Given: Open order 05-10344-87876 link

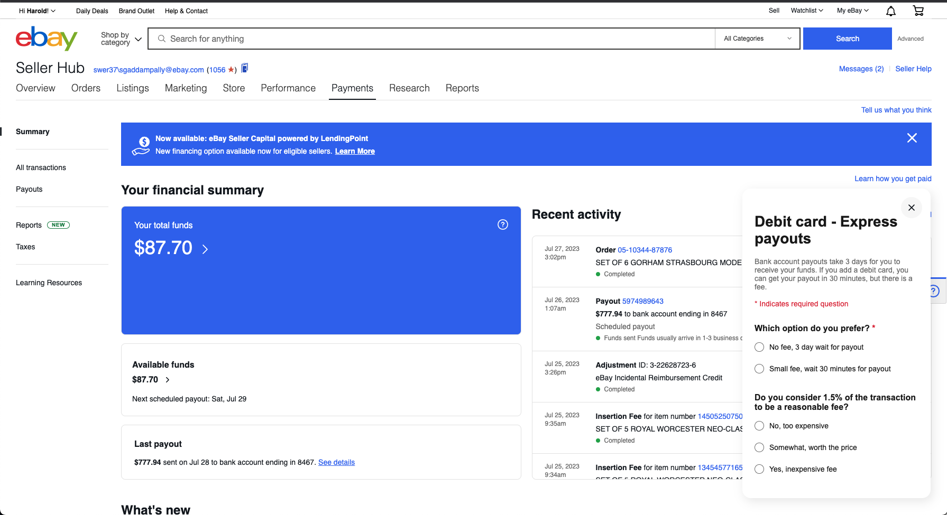Looking at the screenshot, I should pyautogui.click(x=645, y=250).
